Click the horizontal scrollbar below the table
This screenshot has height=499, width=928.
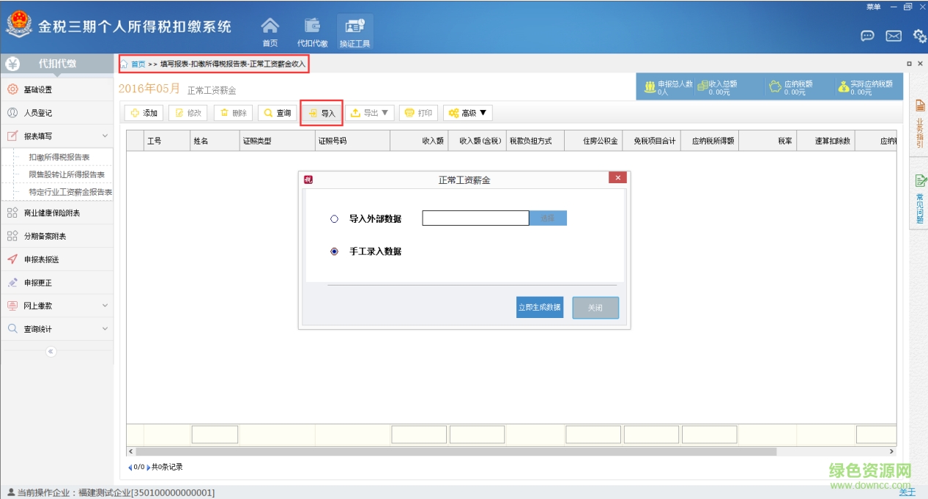[x=454, y=451]
